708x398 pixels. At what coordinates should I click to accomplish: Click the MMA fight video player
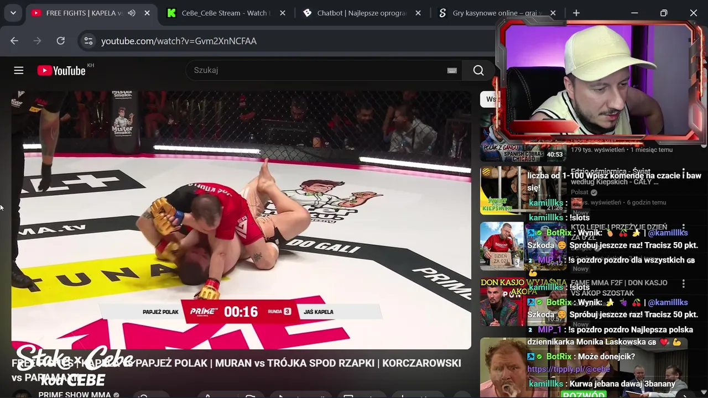(x=241, y=220)
